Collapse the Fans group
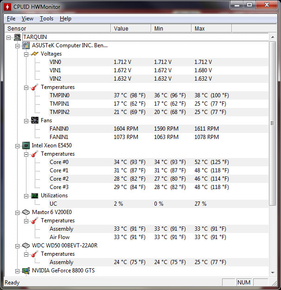Viewport: 281px width, 290px height. point(26,121)
